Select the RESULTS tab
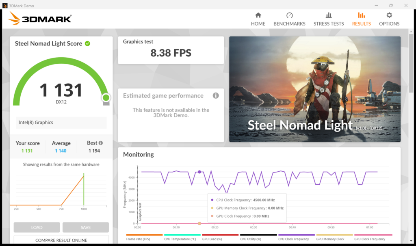The image size is (416, 246). 361,19
